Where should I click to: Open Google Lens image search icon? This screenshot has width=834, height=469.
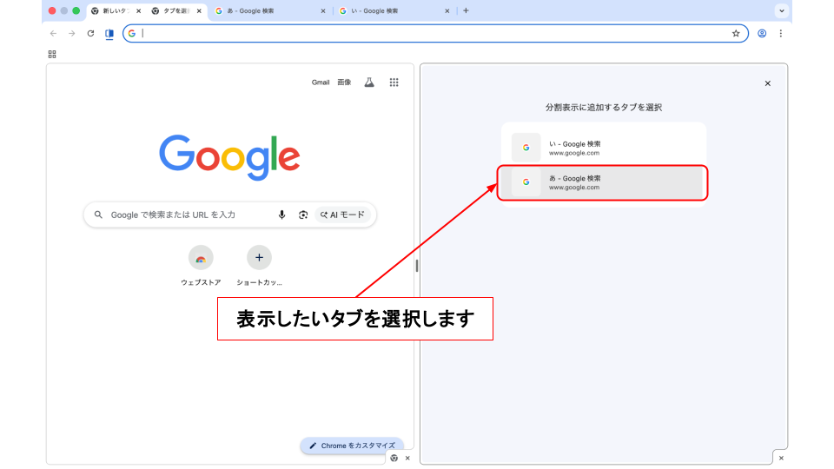click(303, 215)
